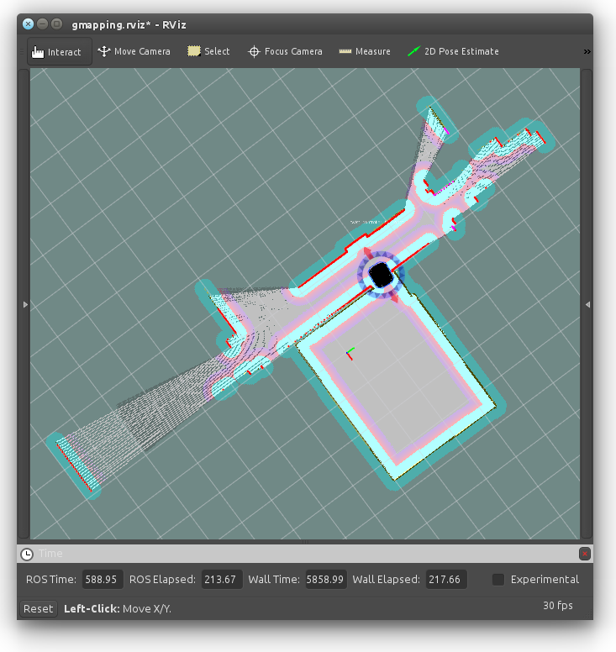Maximize the RViz window
The image size is (616, 652).
click(57, 24)
